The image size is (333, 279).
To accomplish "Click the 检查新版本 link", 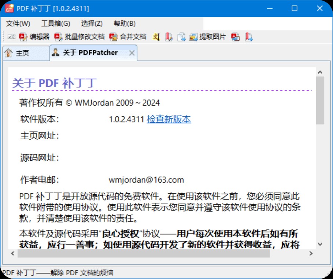I will click(x=169, y=119).
